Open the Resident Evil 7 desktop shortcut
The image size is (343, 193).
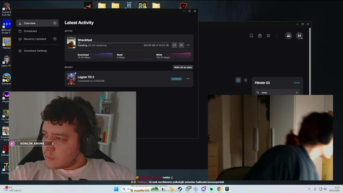[x=5, y=134]
